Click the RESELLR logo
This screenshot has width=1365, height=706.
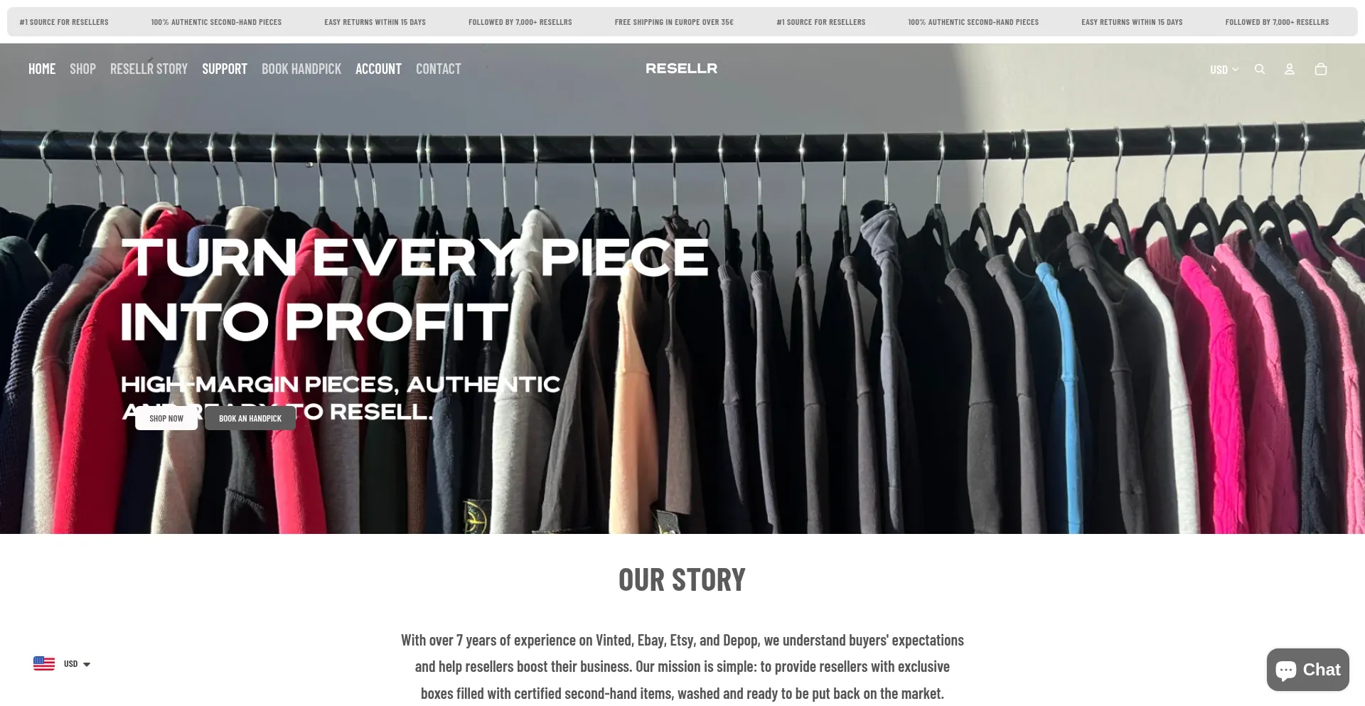pyautogui.click(x=681, y=68)
